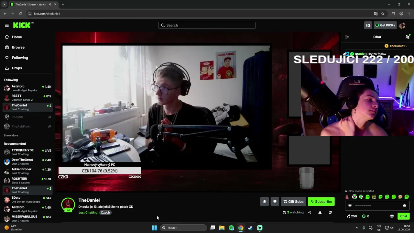Viewport: 414px width, 233px height.
Task: Open the Just Chatting category link
Action: pos(88,213)
